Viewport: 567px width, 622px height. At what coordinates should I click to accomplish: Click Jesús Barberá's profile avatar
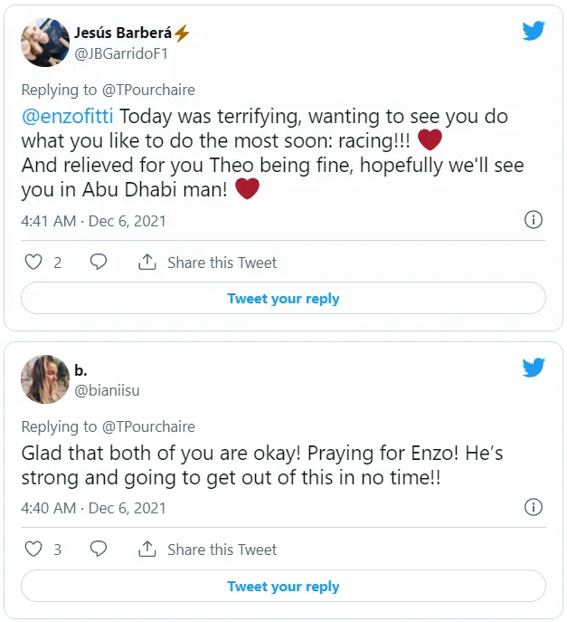pyautogui.click(x=45, y=42)
